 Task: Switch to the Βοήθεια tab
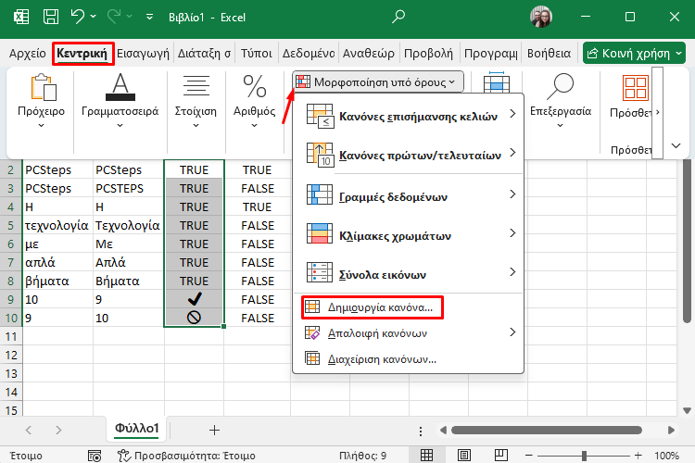pos(549,54)
